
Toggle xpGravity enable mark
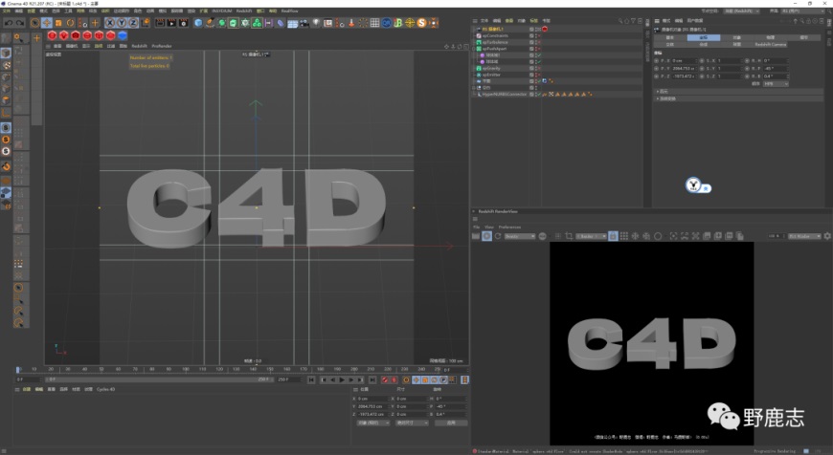point(538,69)
